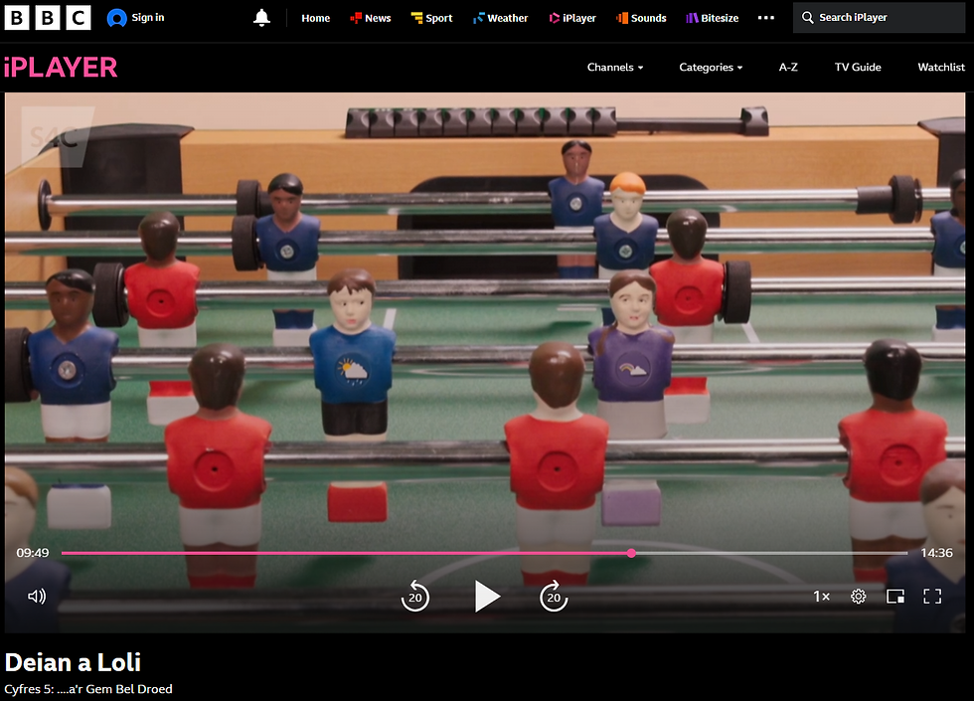
Task: Click total duration 14:36
Action: point(936,553)
